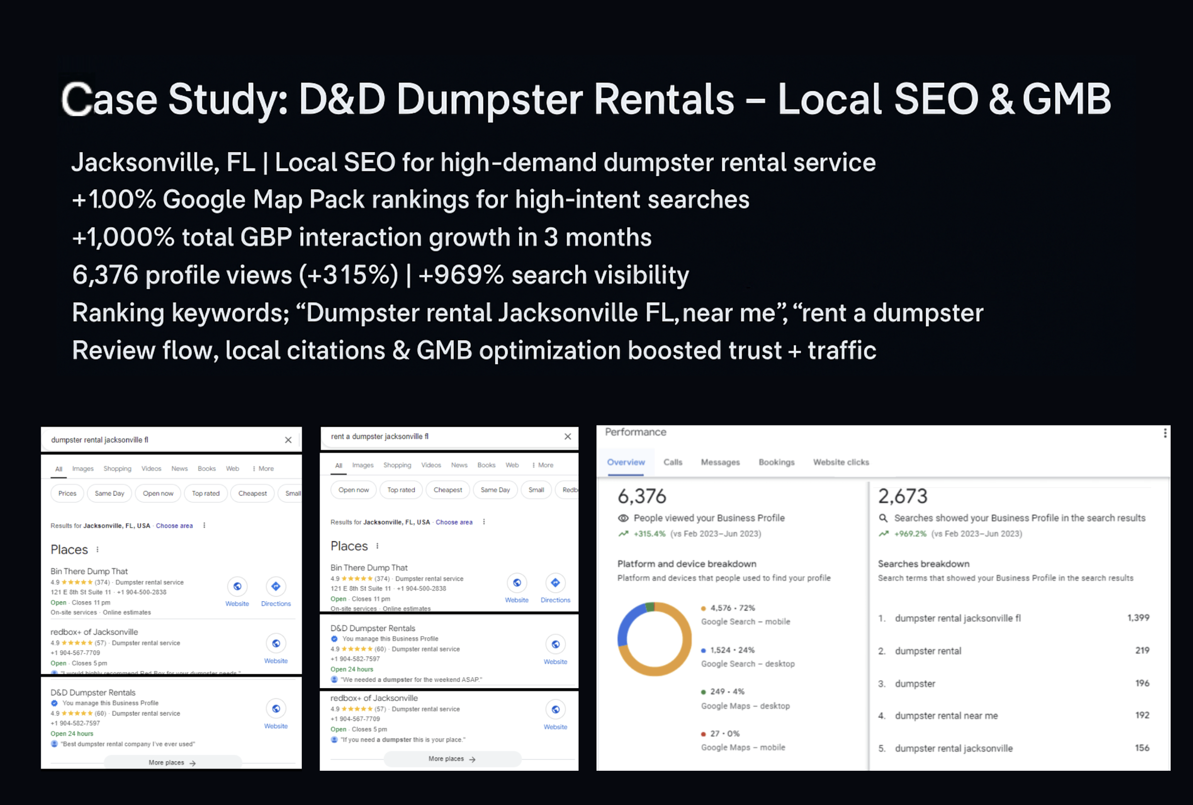Switch to the Calls tab in Performance
This screenshot has width=1193, height=805.
673,462
